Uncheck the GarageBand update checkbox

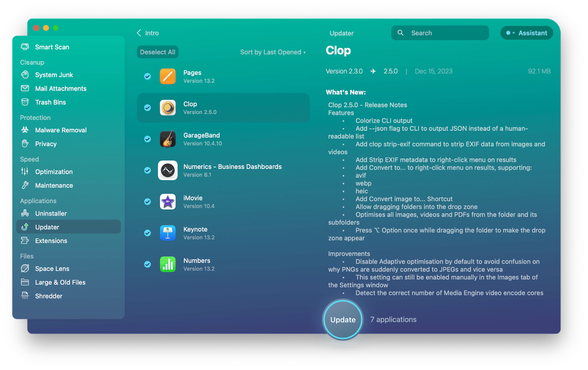[x=147, y=139]
